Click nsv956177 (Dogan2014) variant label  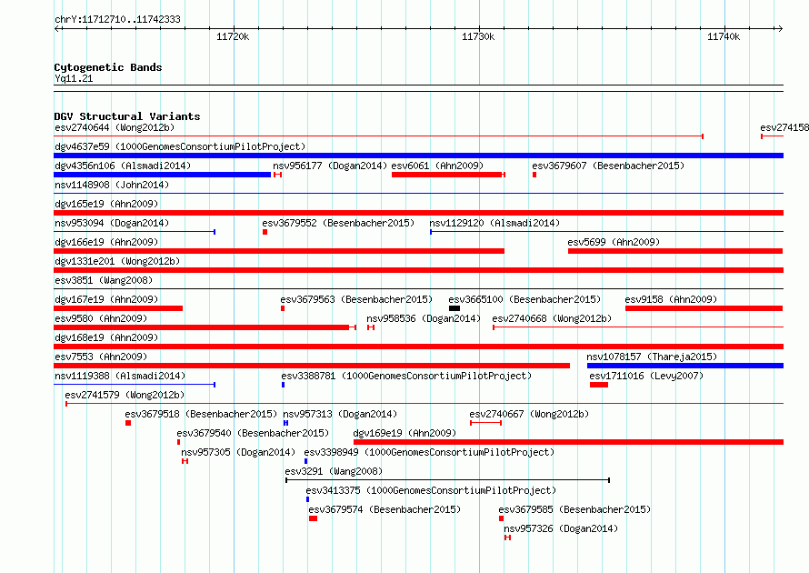click(x=330, y=166)
